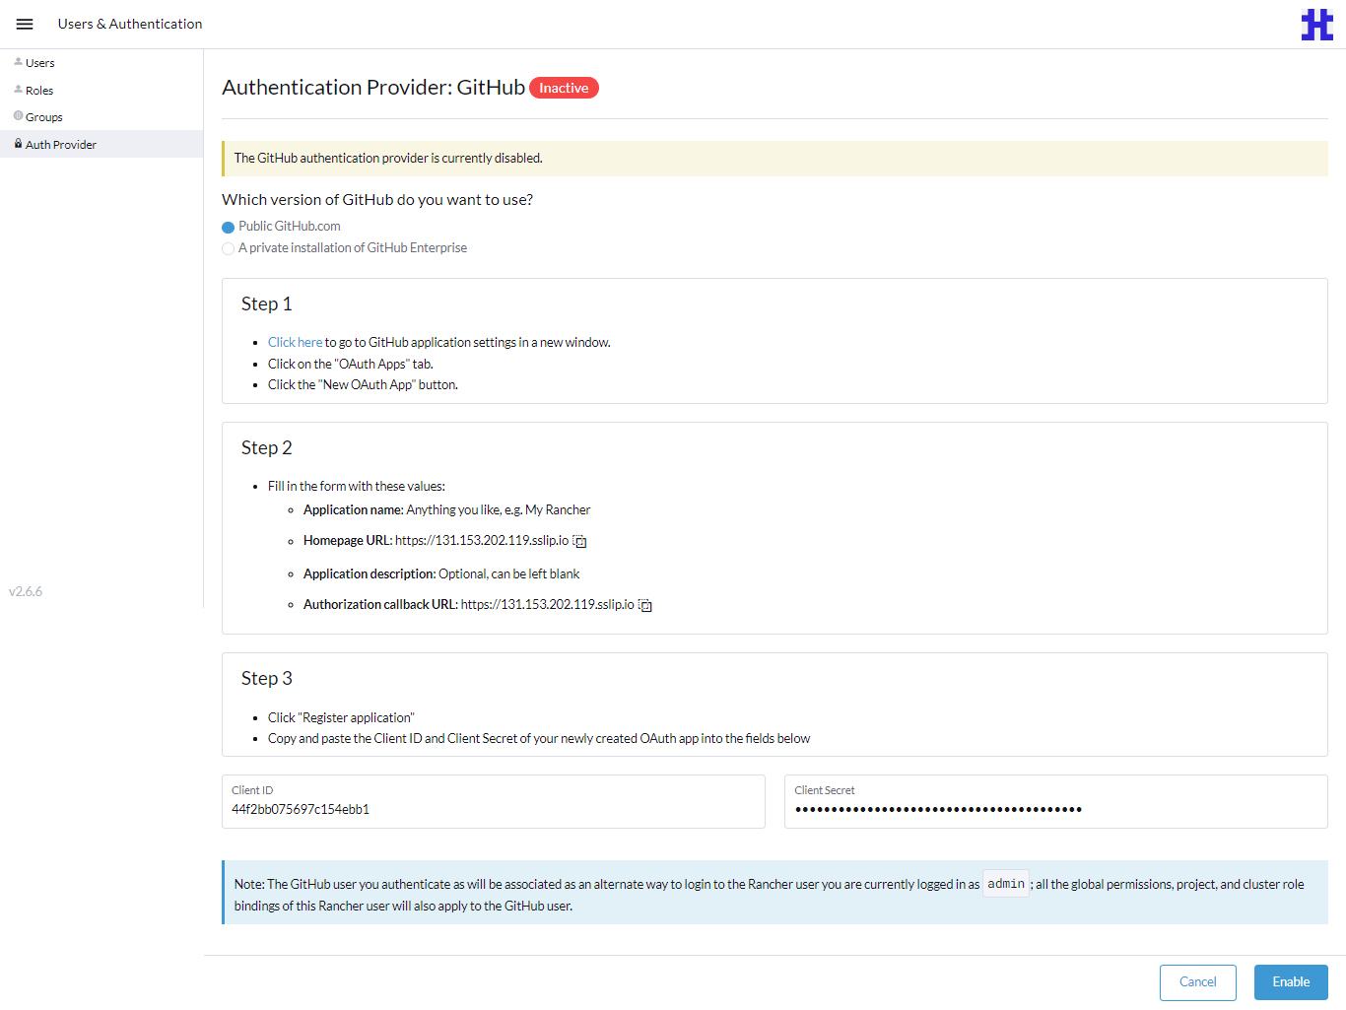Follow the 'Click here' GitHub settings link
1346x1010 pixels.
tap(295, 342)
